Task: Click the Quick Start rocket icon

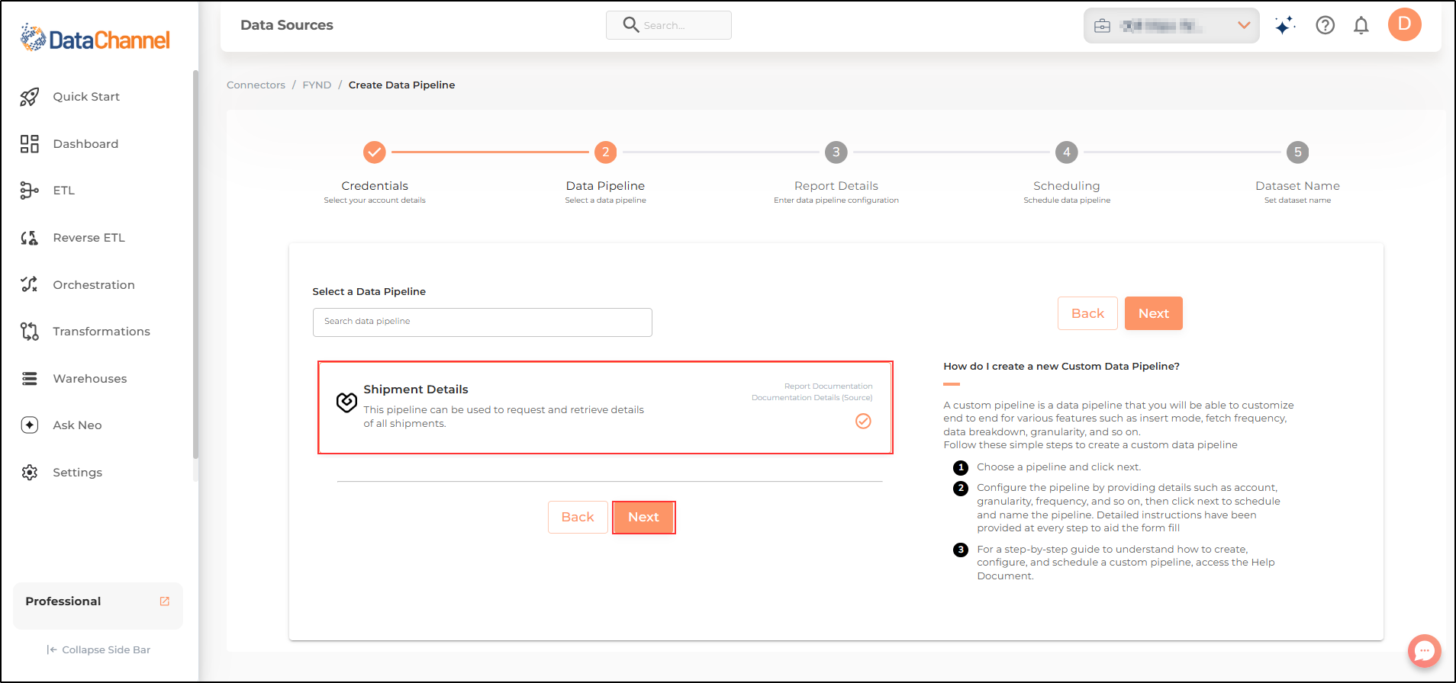Action: pos(30,97)
